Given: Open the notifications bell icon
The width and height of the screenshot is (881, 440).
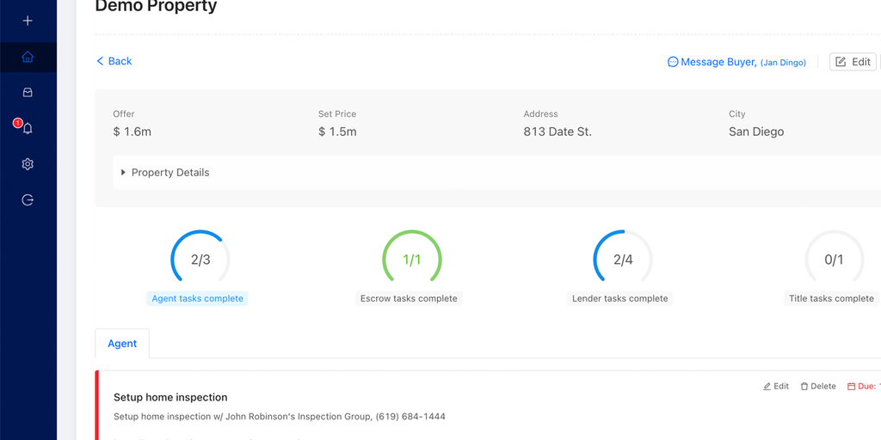Looking at the screenshot, I should (28, 129).
